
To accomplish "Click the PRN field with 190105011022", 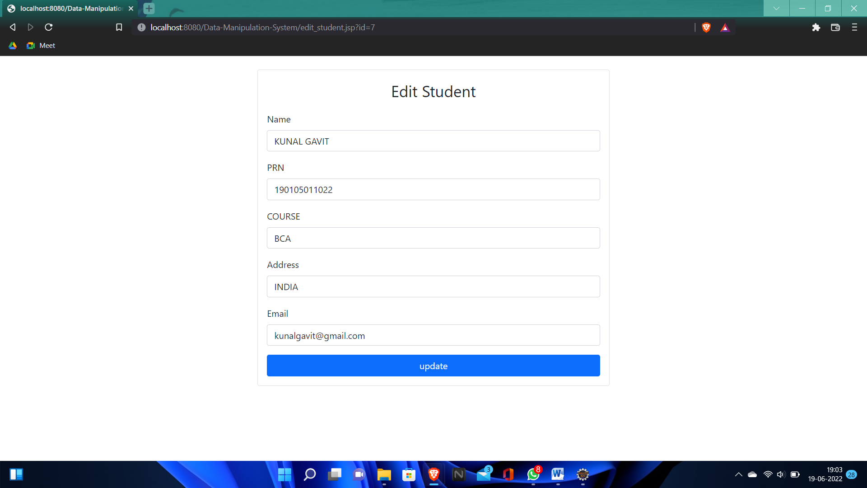I will click(433, 189).
